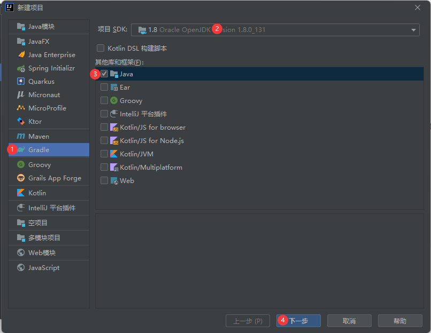Image resolution: width=431 pixels, height=333 pixels.
Task: Click the Java模块 folder icon in sidebar
Action: pyautogui.click(x=21, y=26)
